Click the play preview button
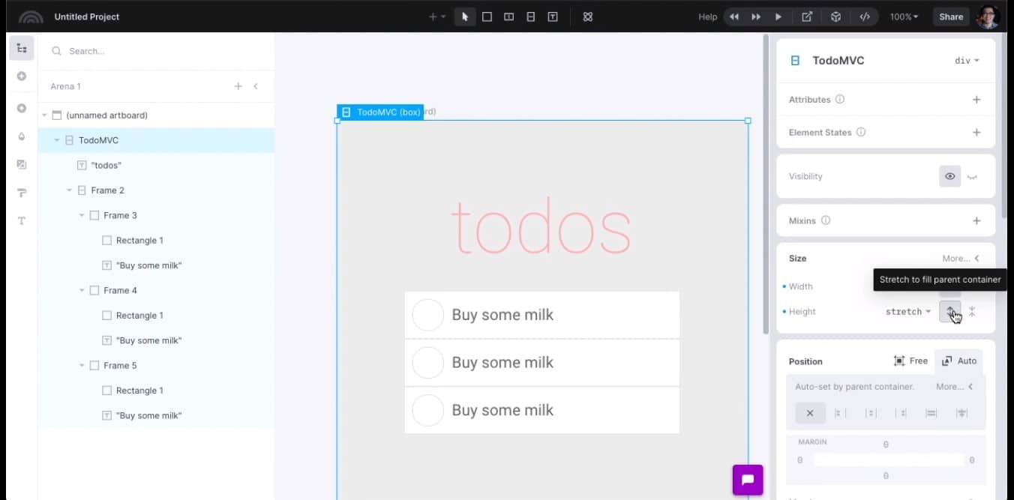The image size is (1014, 500). point(778,16)
